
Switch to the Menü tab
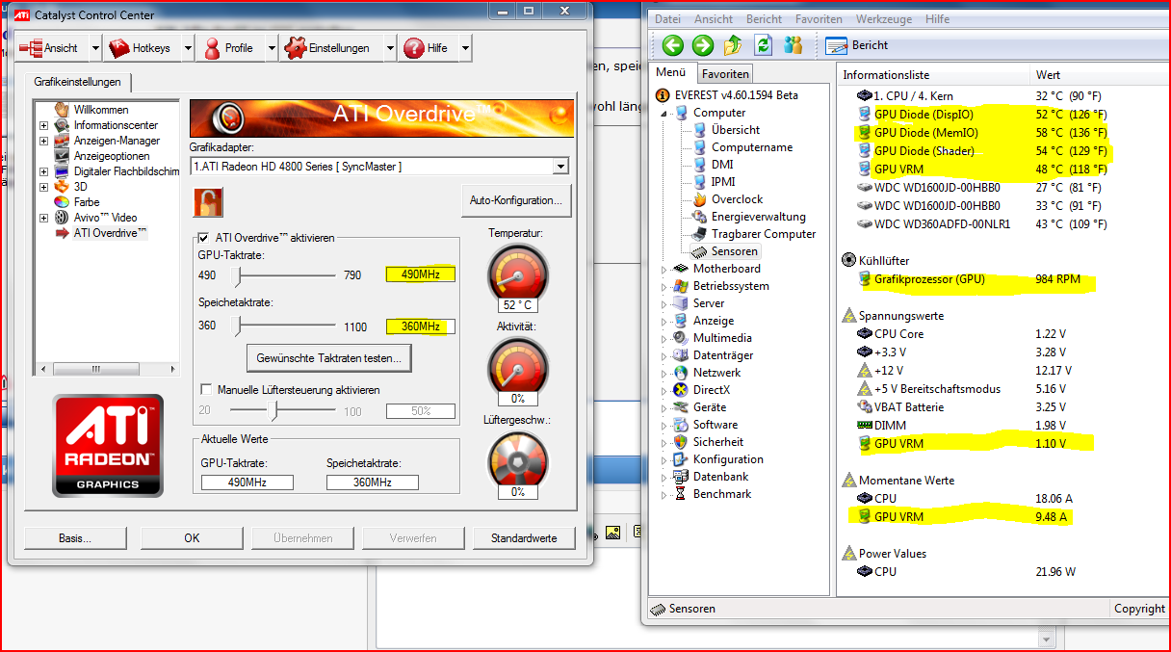click(671, 73)
